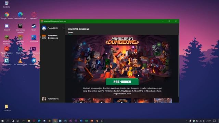This screenshot has width=219, height=123.
Task: Open the VLC media player desktop shortcut
Action: click(20, 62)
